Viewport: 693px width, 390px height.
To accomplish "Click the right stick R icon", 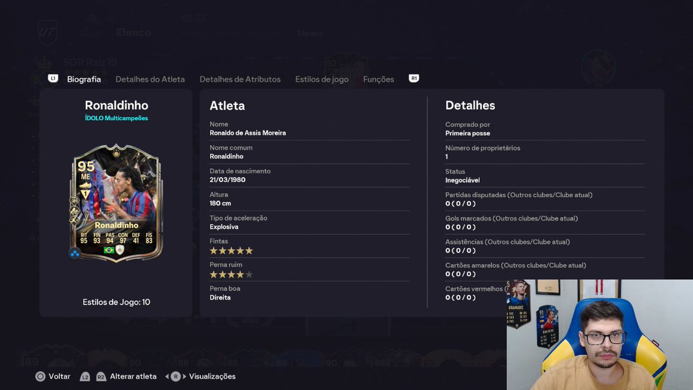I will (x=176, y=376).
